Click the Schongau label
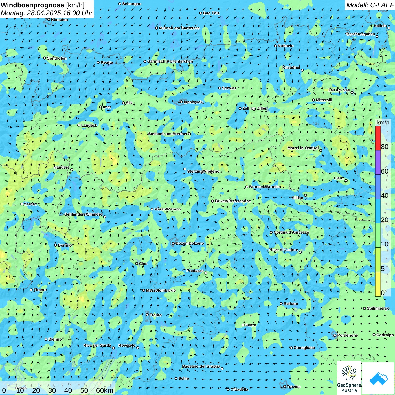This screenshot has width=395, height=395. [x=132, y=4]
